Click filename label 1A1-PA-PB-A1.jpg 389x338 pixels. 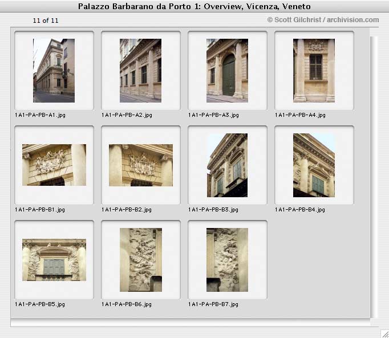coord(40,115)
